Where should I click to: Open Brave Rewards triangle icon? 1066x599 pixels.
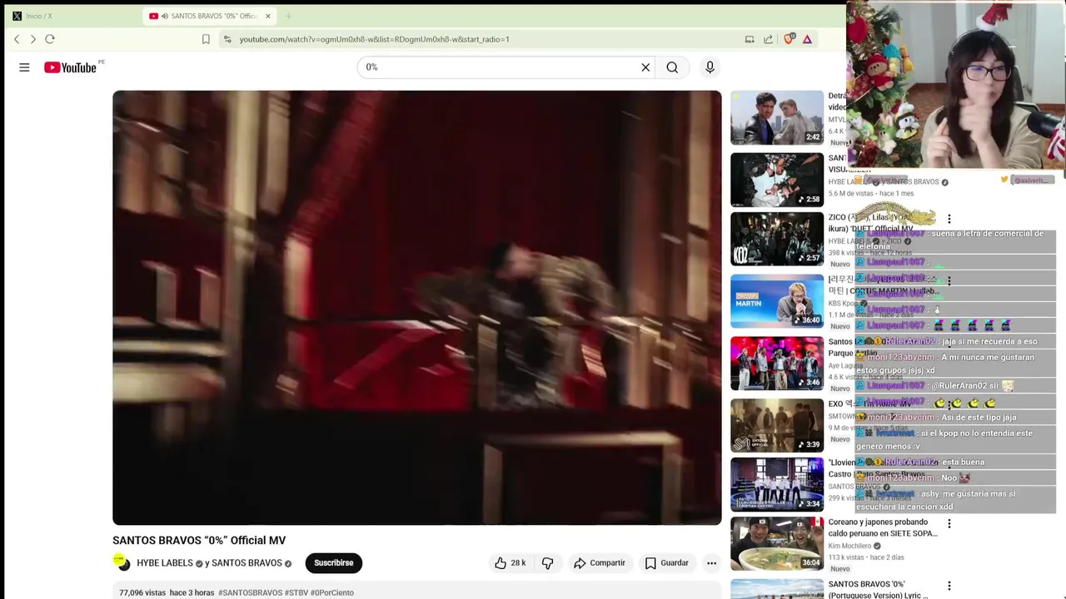[x=807, y=39]
